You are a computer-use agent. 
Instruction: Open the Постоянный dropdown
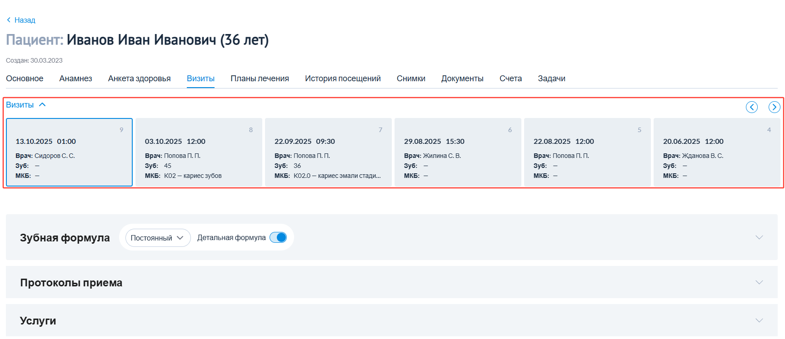pyautogui.click(x=158, y=238)
